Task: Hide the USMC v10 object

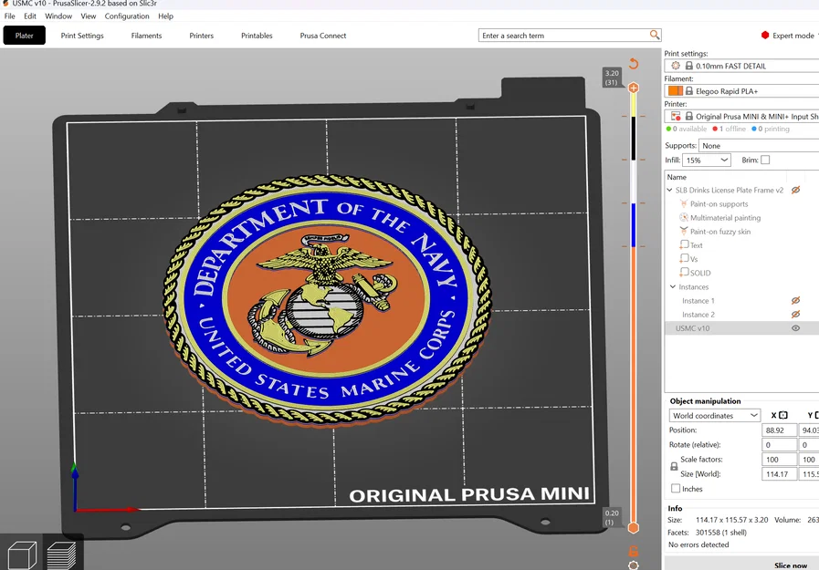Action: [x=795, y=328]
